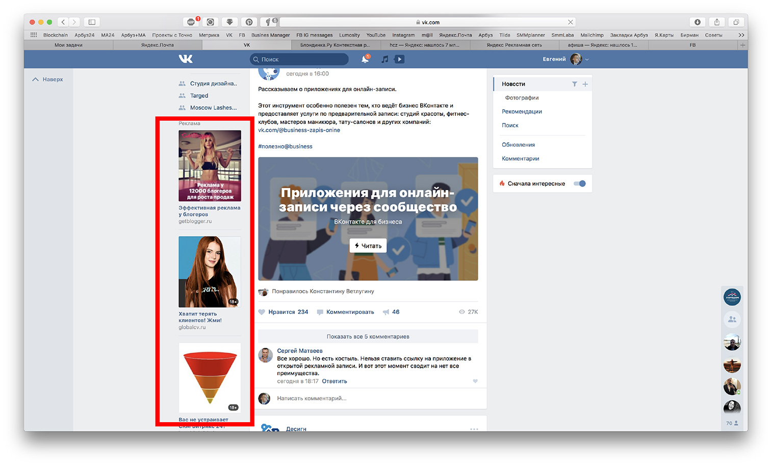Select Обновления in right menu
The image size is (772, 466).
518,145
